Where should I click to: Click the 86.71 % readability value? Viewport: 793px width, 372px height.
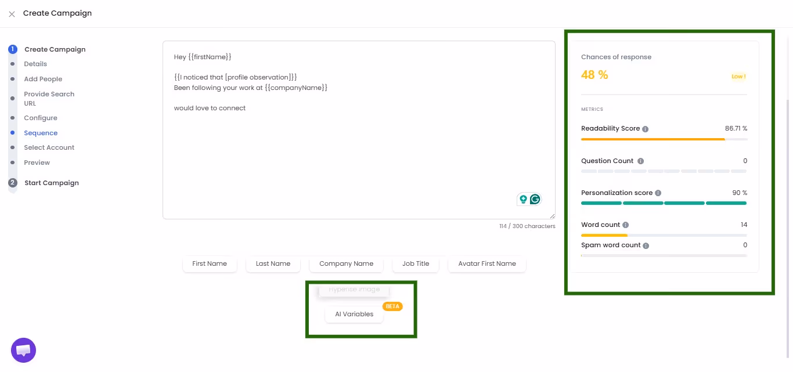[736, 128]
